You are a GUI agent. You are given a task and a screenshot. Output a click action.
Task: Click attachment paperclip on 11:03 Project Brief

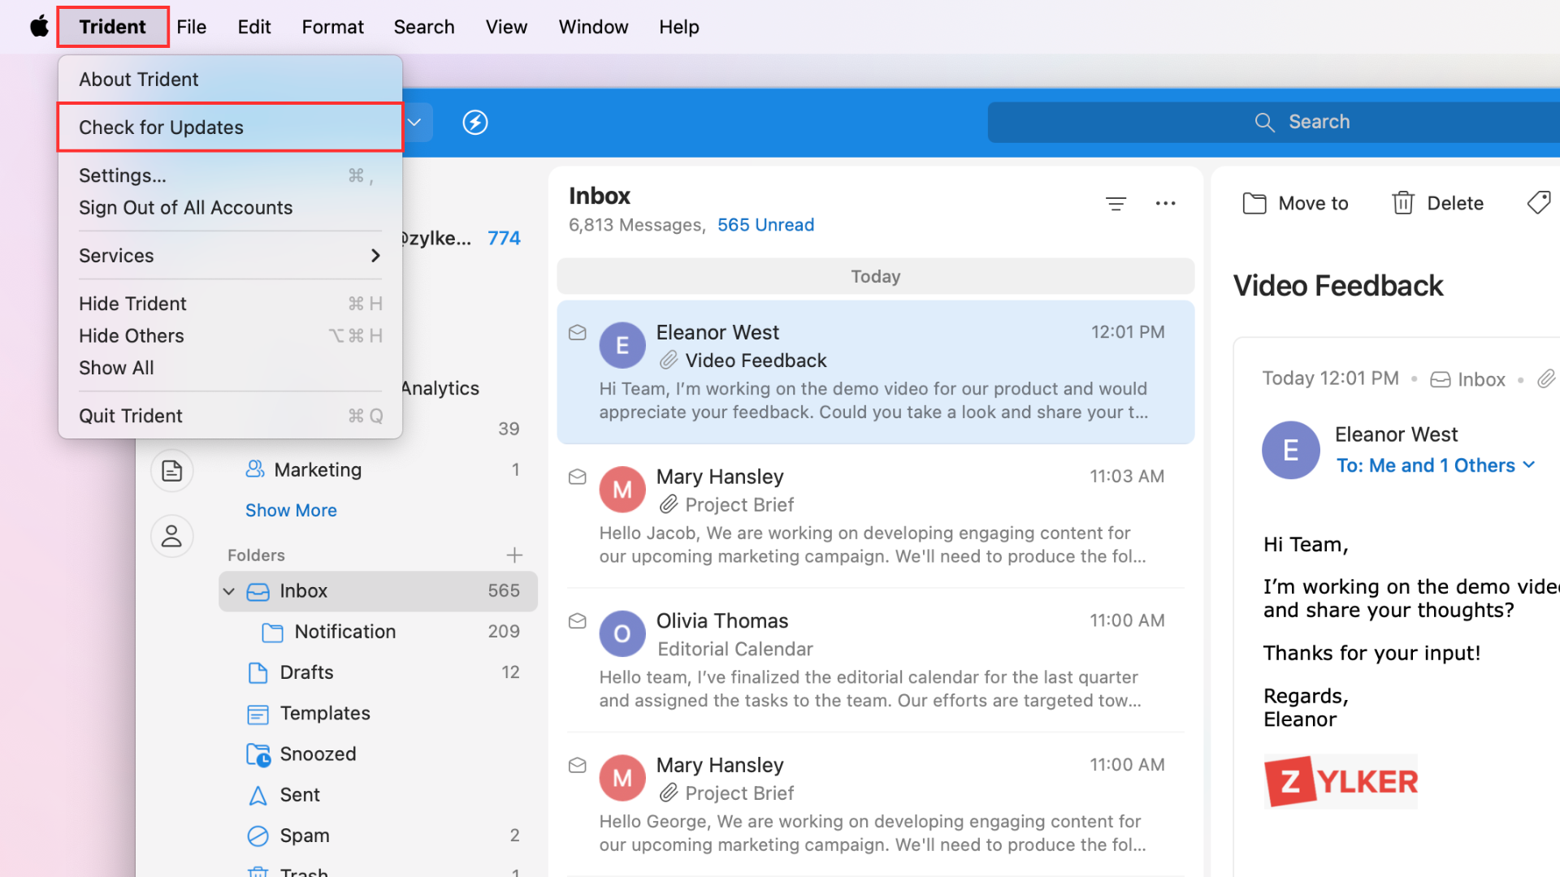(669, 504)
